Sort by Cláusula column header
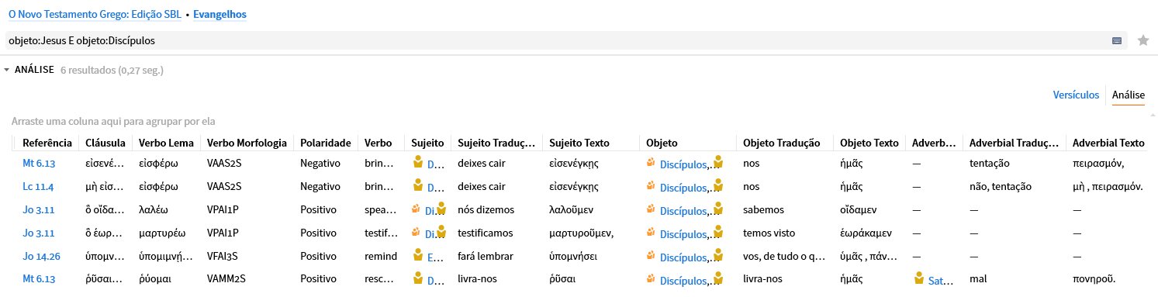 105,143
